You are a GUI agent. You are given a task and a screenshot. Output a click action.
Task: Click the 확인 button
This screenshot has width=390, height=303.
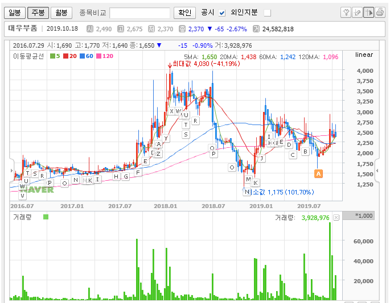185,13
